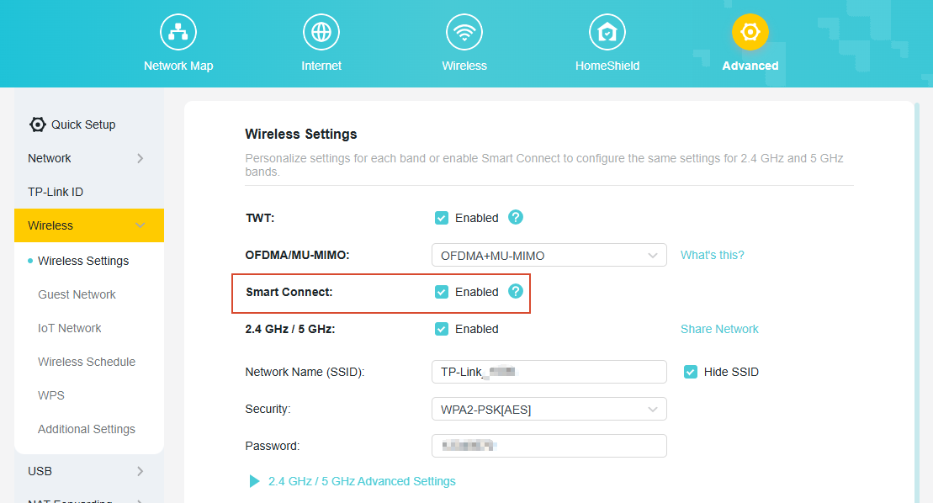Open the Network Map page

click(178, 31)
